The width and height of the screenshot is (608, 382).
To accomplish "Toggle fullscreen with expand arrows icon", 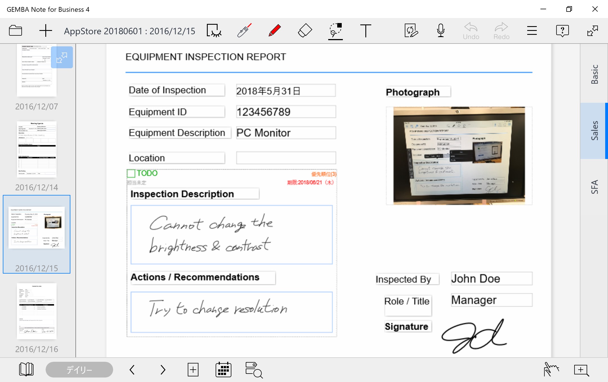I will (x=593, y=31).
